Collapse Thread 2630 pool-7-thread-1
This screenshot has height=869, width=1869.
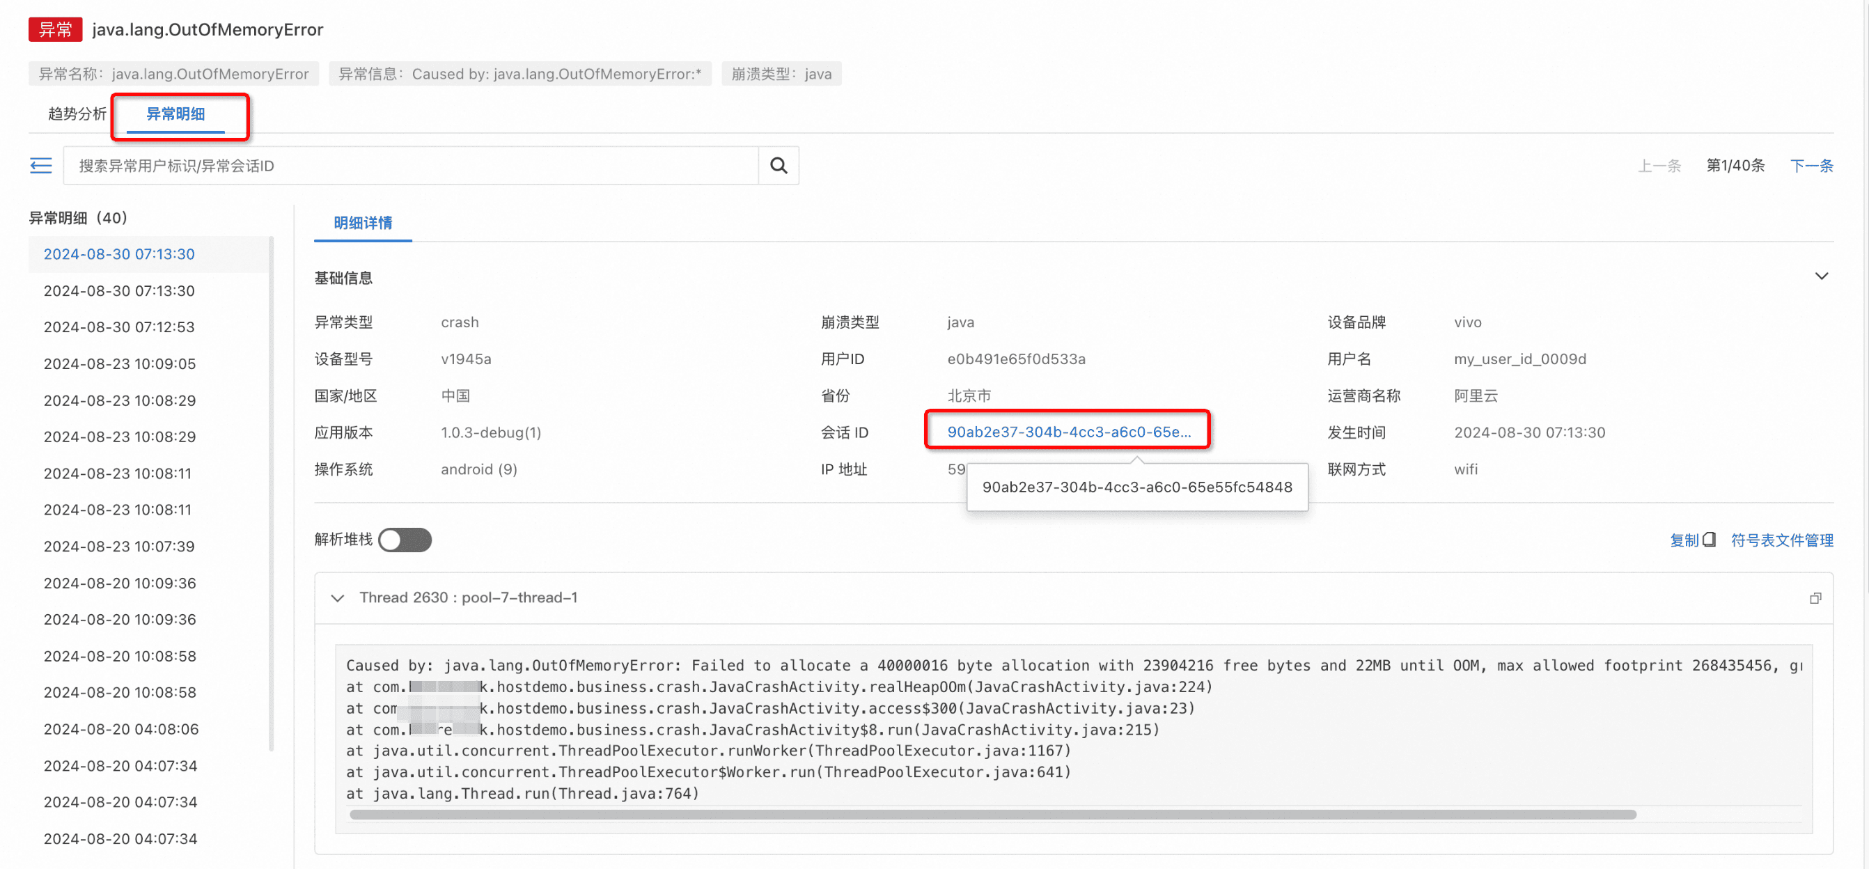[x=337, y=597]
